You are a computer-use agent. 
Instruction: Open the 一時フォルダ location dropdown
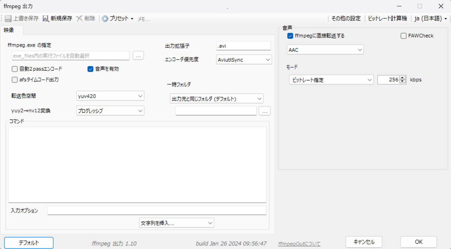[216, 99]
